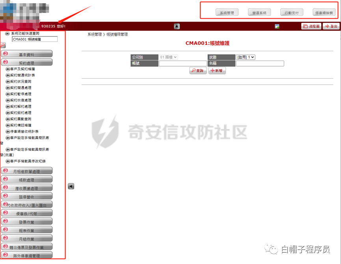The image size is (341, 264).
Task: Open the 報表作業 section
Action: pyautogui.click(x=26, y=230)
